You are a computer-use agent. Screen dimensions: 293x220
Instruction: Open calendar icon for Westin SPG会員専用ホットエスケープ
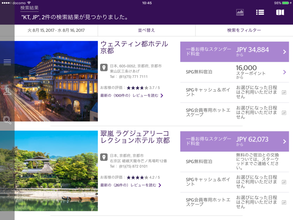tap(284, 113)
